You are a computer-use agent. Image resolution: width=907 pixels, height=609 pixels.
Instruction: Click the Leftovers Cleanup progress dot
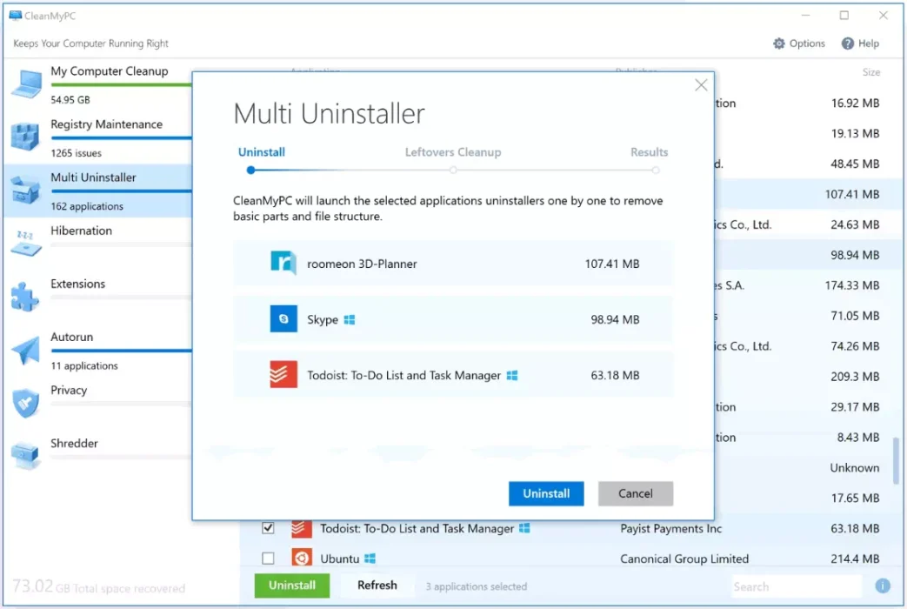pos(453,171)
